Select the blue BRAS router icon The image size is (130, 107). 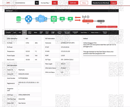tap(29, 19)
